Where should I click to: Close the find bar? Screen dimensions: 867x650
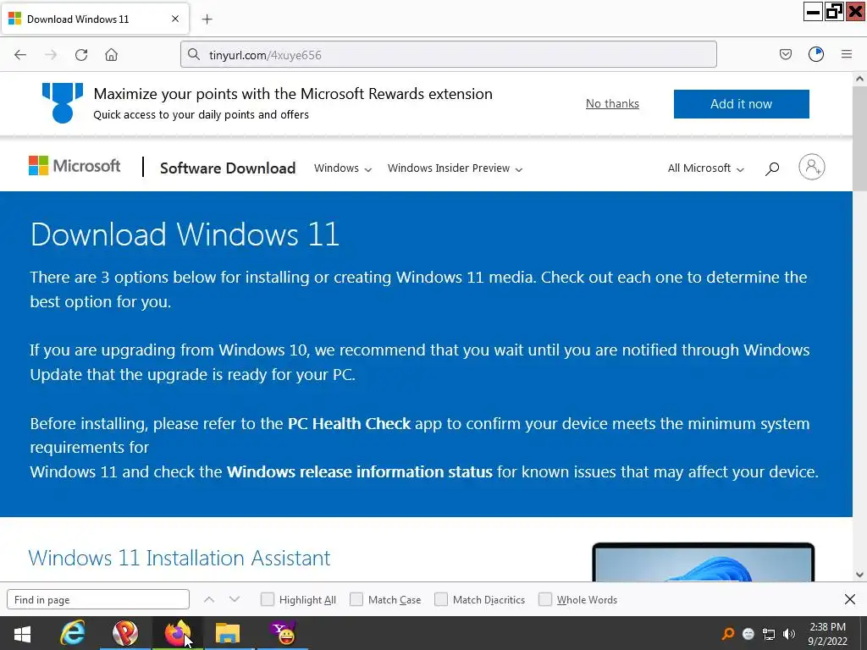(x=850, y=599)
